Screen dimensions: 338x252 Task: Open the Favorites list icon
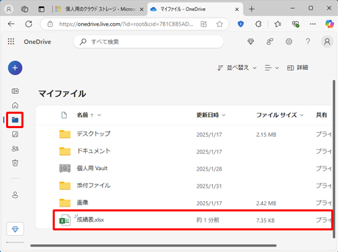click(278, 24)
